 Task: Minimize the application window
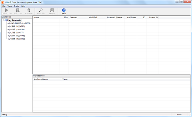point(177,2)
